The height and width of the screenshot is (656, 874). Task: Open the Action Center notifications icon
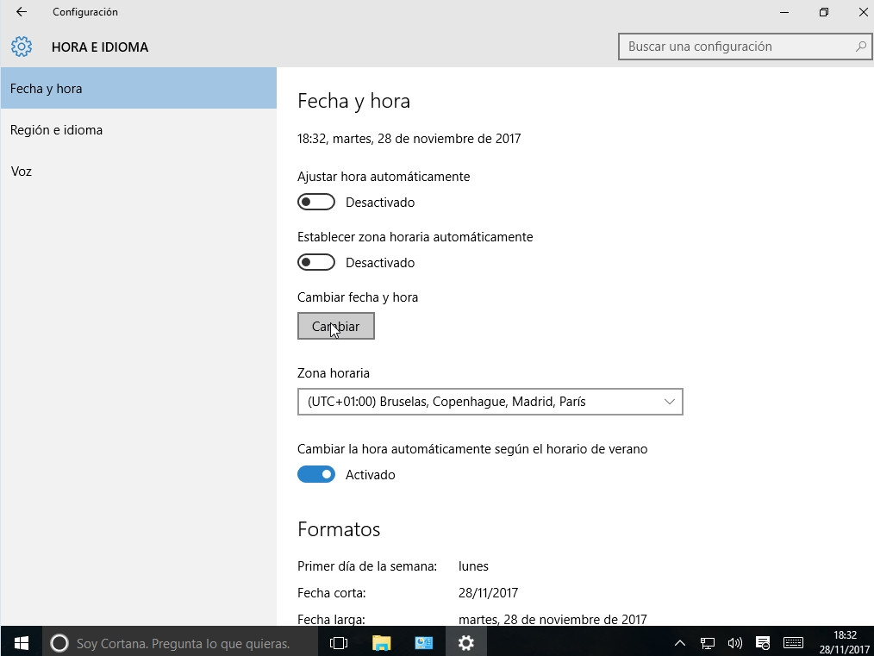pyautogui.click(x=763, y=642)
